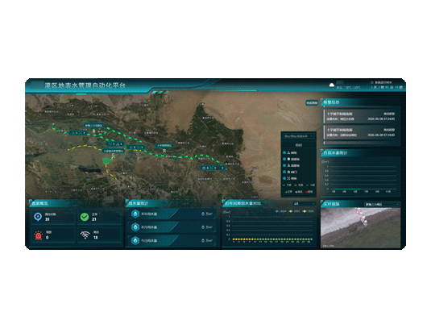This screenshot has height=316, width=427.
Task: Toggle the last legend checkbox with cross icon
Action: pyautogui.click(x=284, y=178)
